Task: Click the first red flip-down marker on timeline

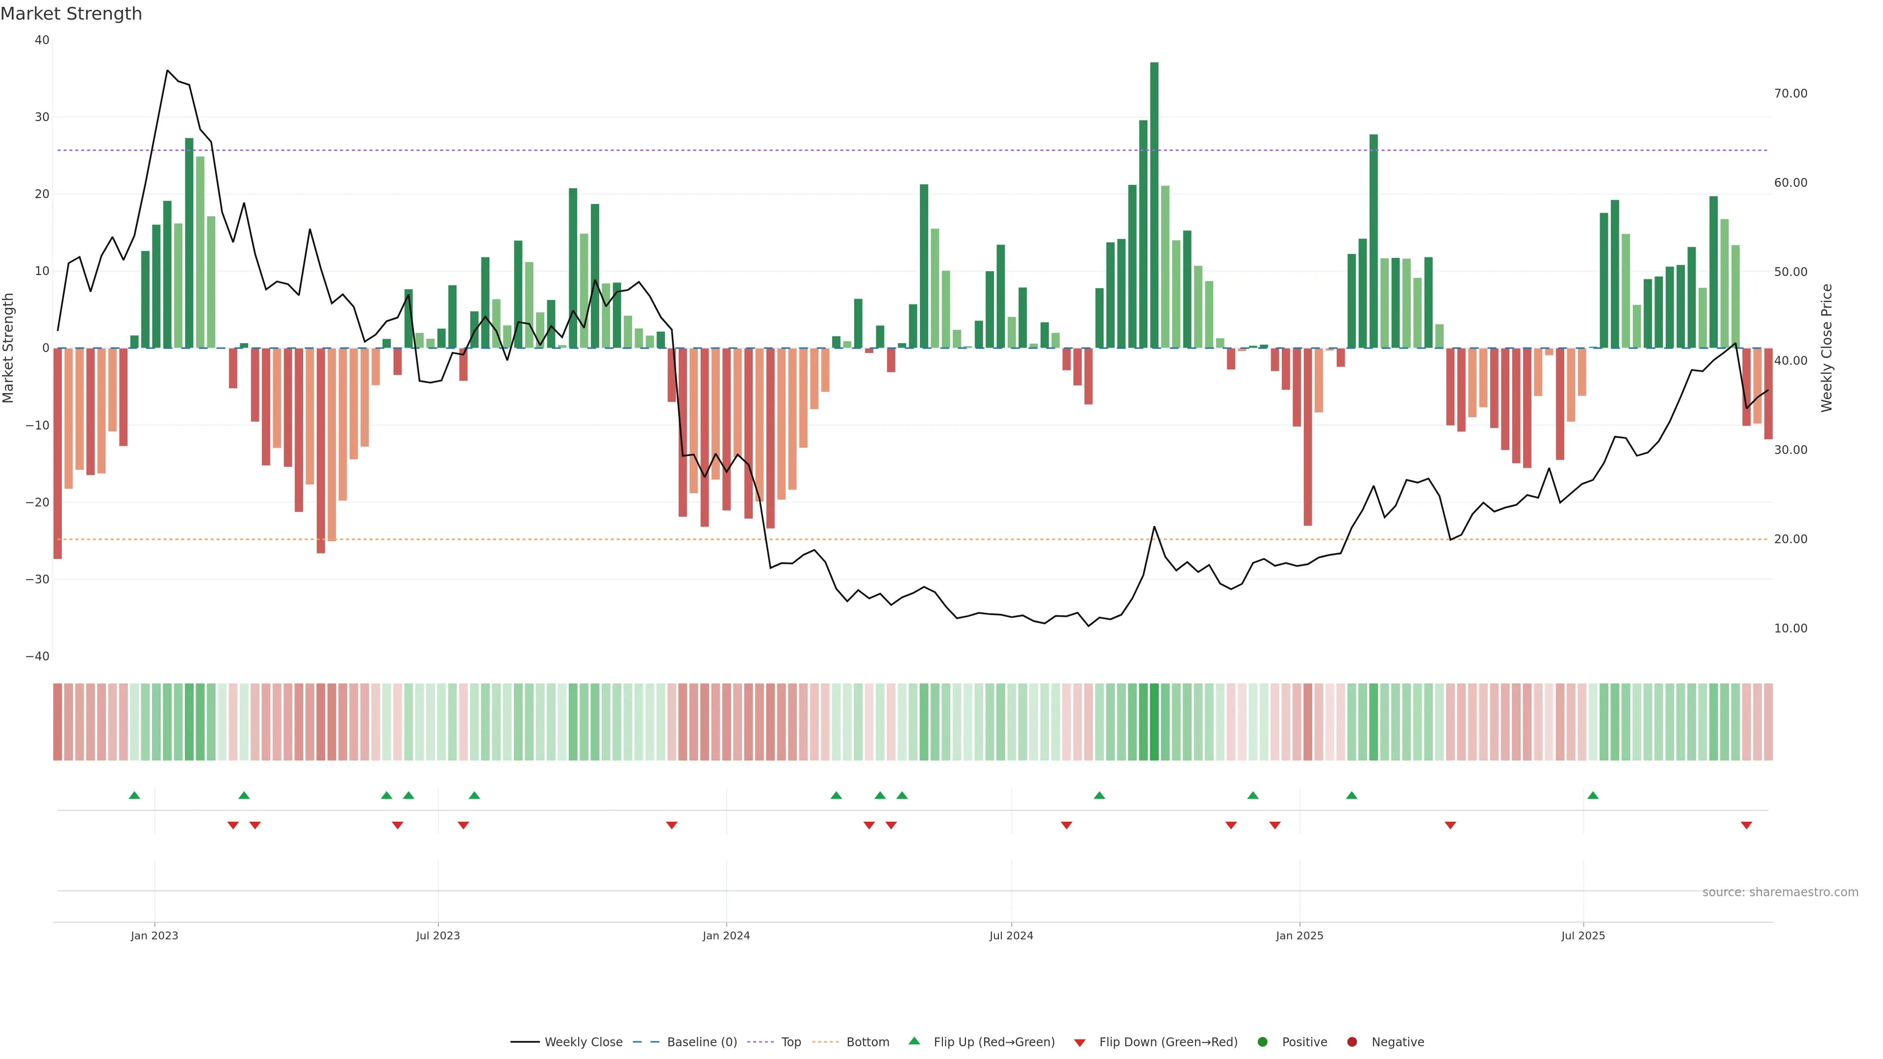Action: 233,825
